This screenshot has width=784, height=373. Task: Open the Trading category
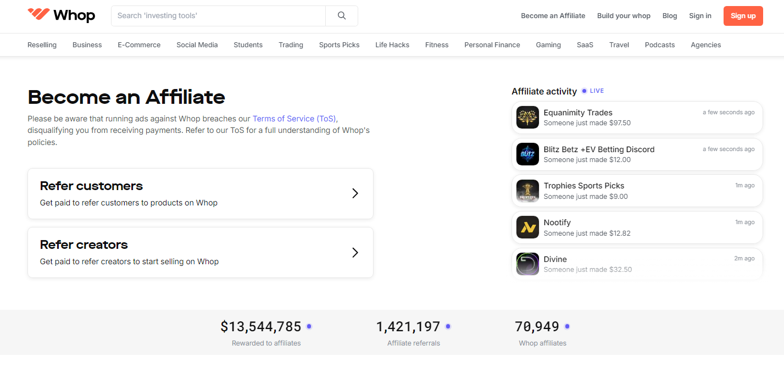point(291,44)
